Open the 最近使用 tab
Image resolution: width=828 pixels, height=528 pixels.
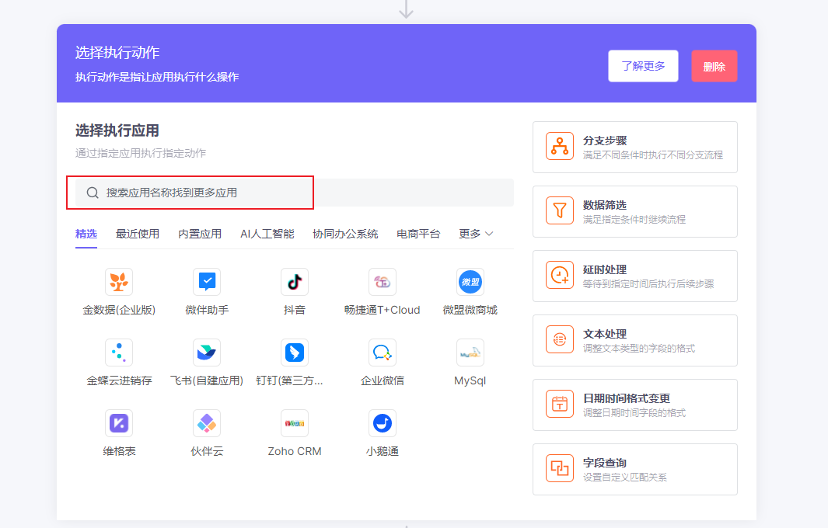pos(138,234)
